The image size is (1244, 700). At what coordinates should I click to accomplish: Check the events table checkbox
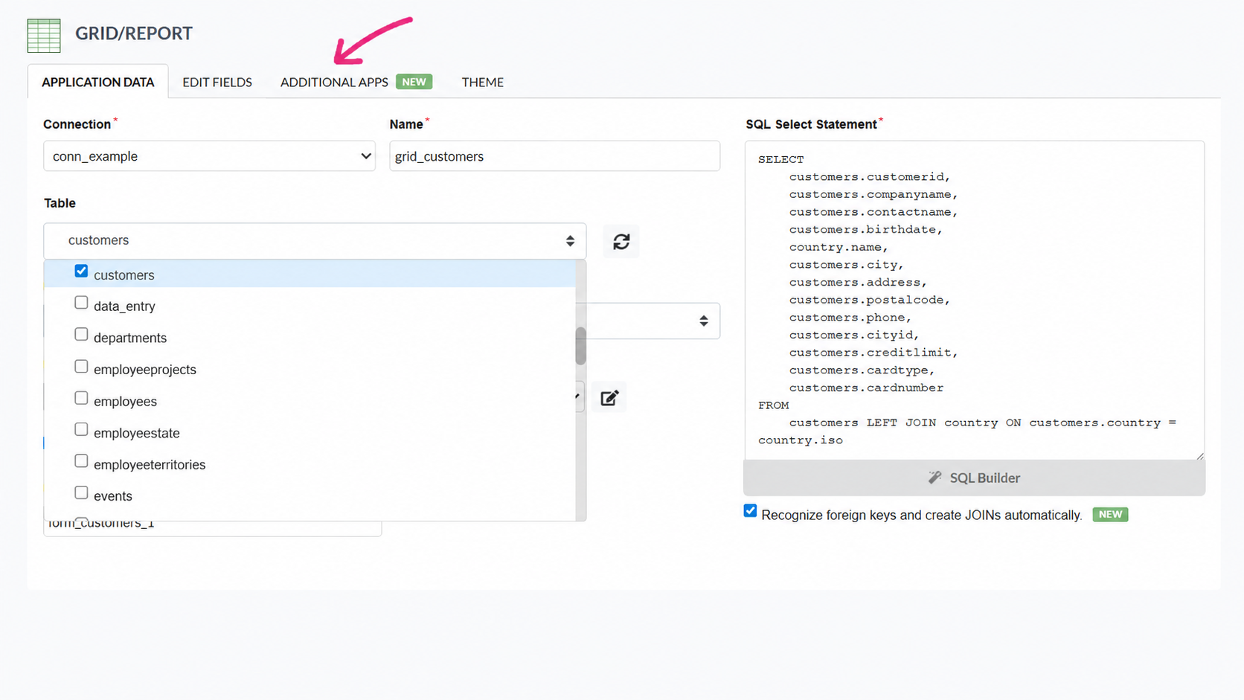coord(81,493)
